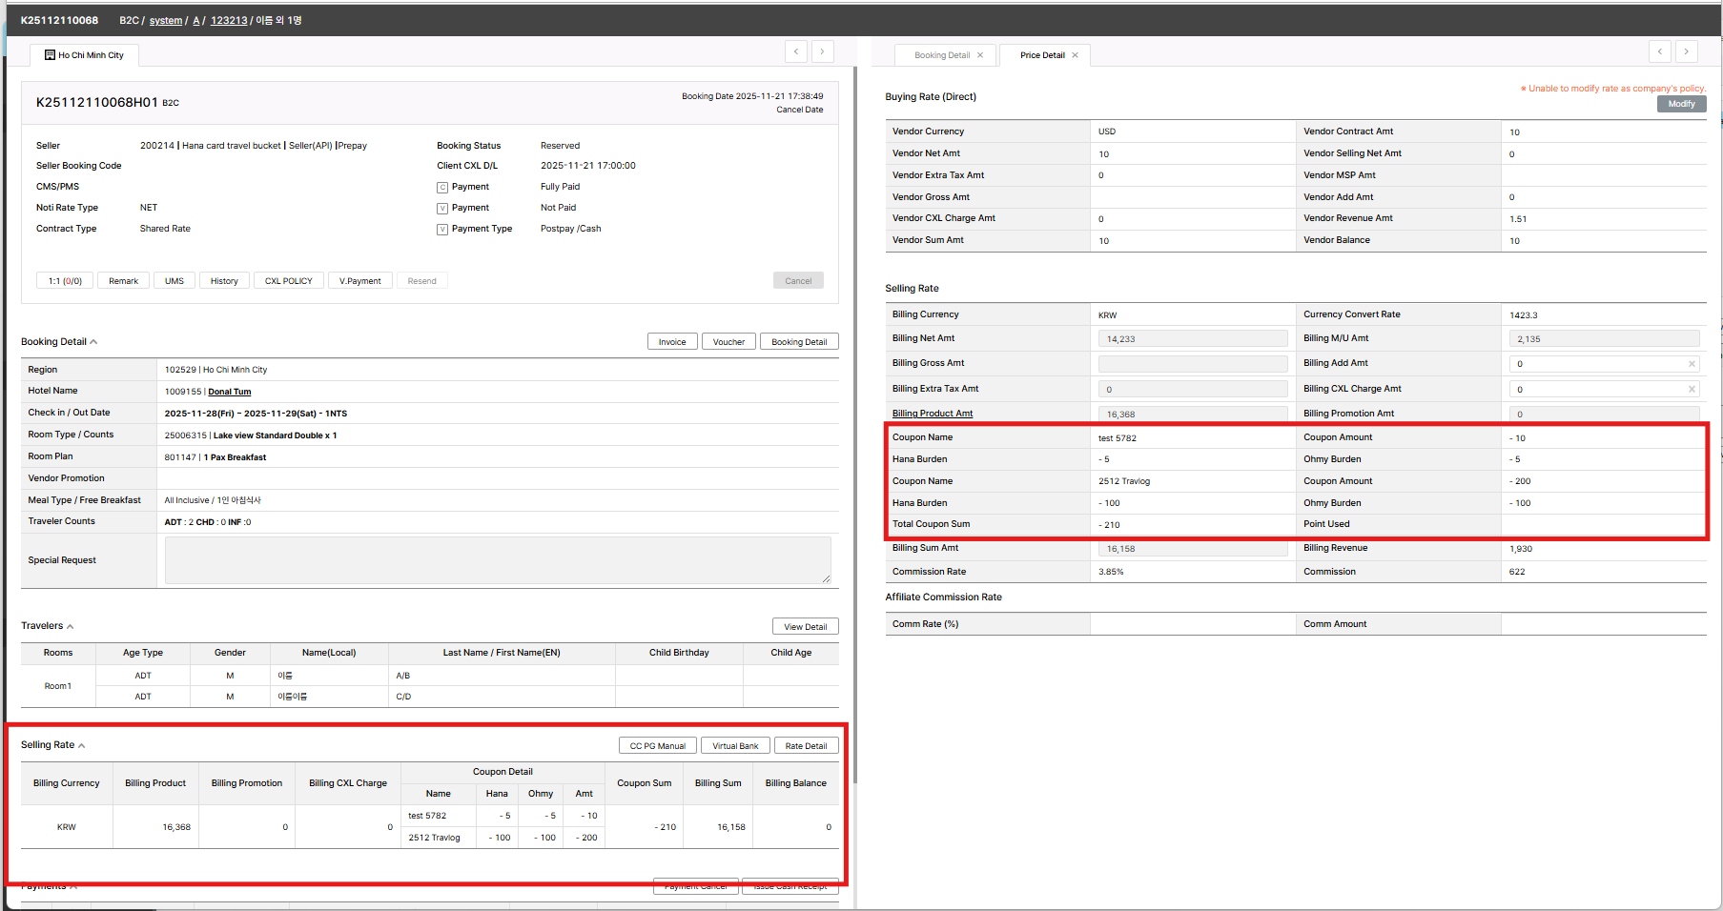Click the Modify button for buying rate
Screen dimensions: 1723x911
1680,104
